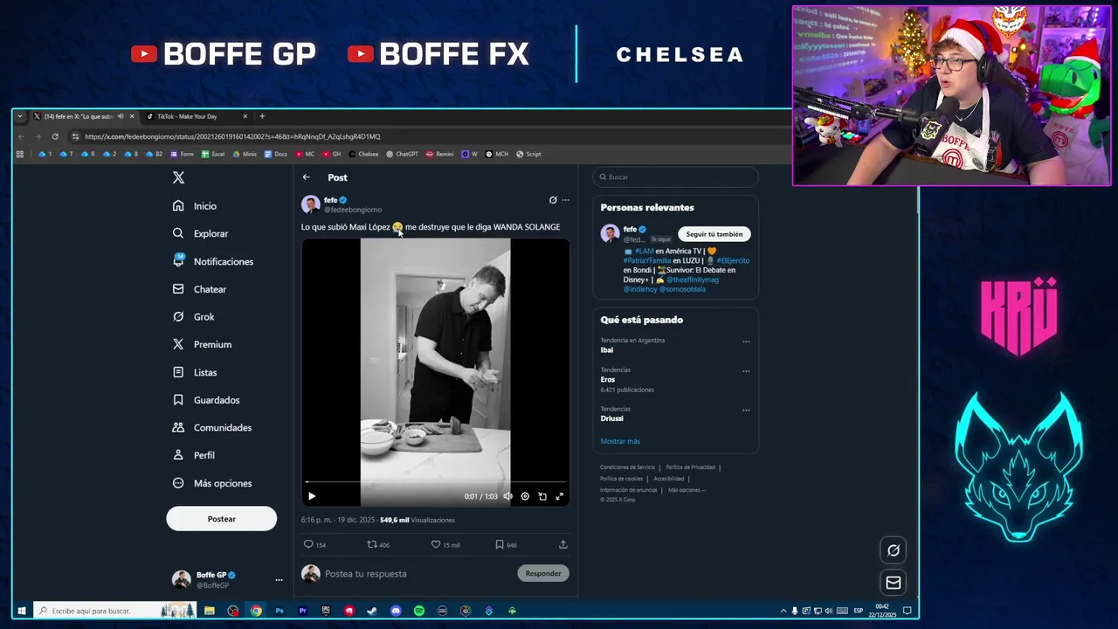The image size is (1118, 629).
Task: Open more options on fefe's post
Action: click(x=566, y=200)
